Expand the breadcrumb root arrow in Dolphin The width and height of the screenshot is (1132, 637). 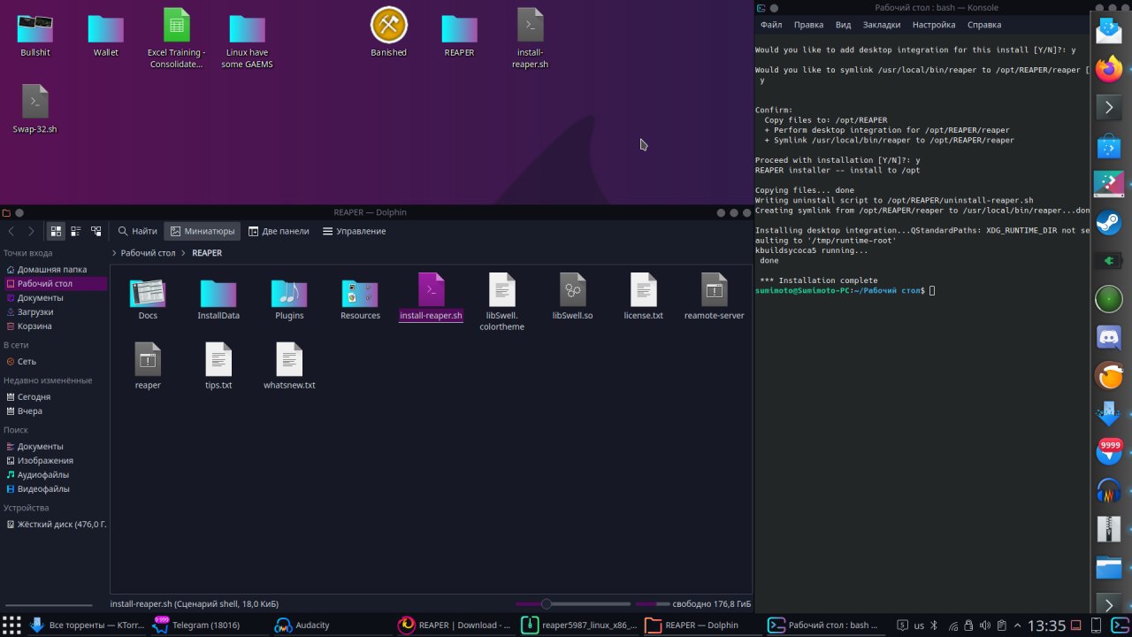(x=114, y=253)
